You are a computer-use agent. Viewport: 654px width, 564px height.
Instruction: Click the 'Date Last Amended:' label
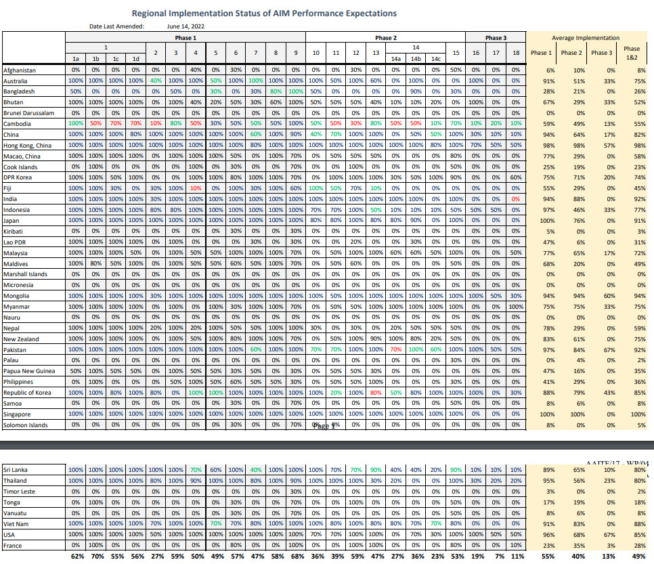pos(116,26)
